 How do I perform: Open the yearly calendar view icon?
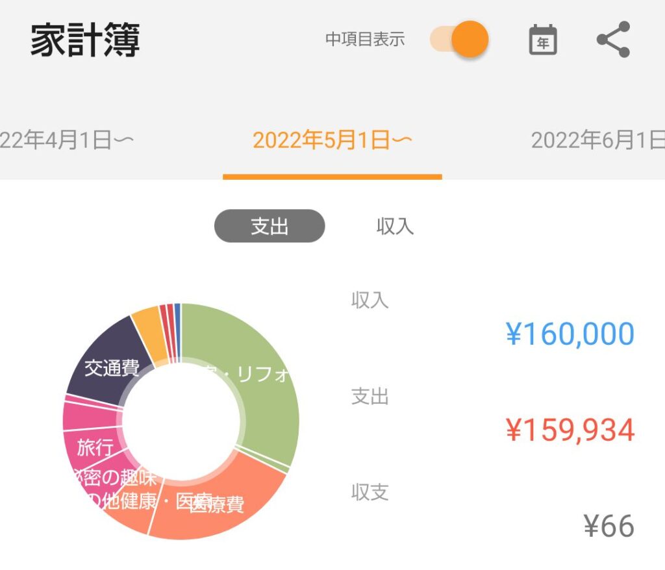[542, 40]
